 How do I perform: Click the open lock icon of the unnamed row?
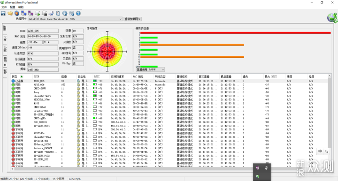(x=78, y=129)
